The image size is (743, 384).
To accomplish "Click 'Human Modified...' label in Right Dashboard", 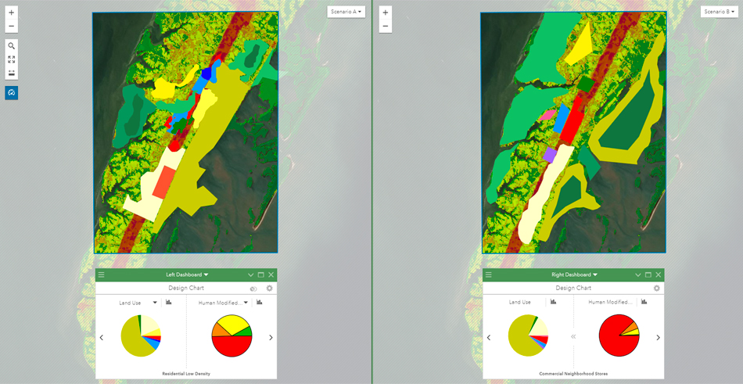I will pos(610,303).
